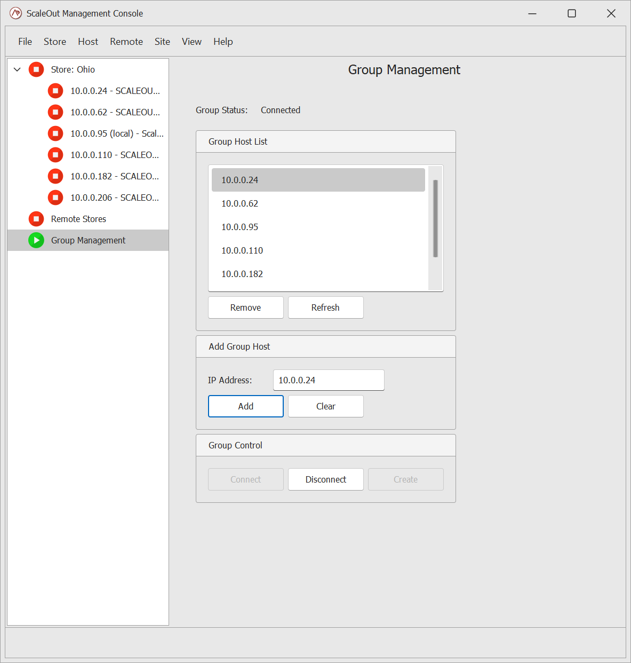Click the disabled Create button

(406, 479)
